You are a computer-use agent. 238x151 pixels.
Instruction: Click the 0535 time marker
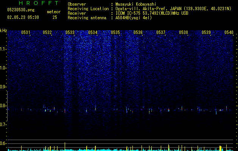(x=115, y=32)
